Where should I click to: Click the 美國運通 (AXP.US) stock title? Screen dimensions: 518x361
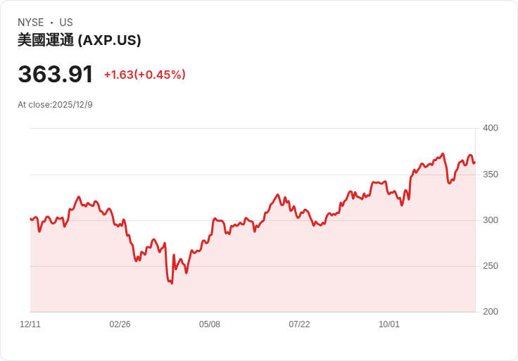click(x=80, y=41)
